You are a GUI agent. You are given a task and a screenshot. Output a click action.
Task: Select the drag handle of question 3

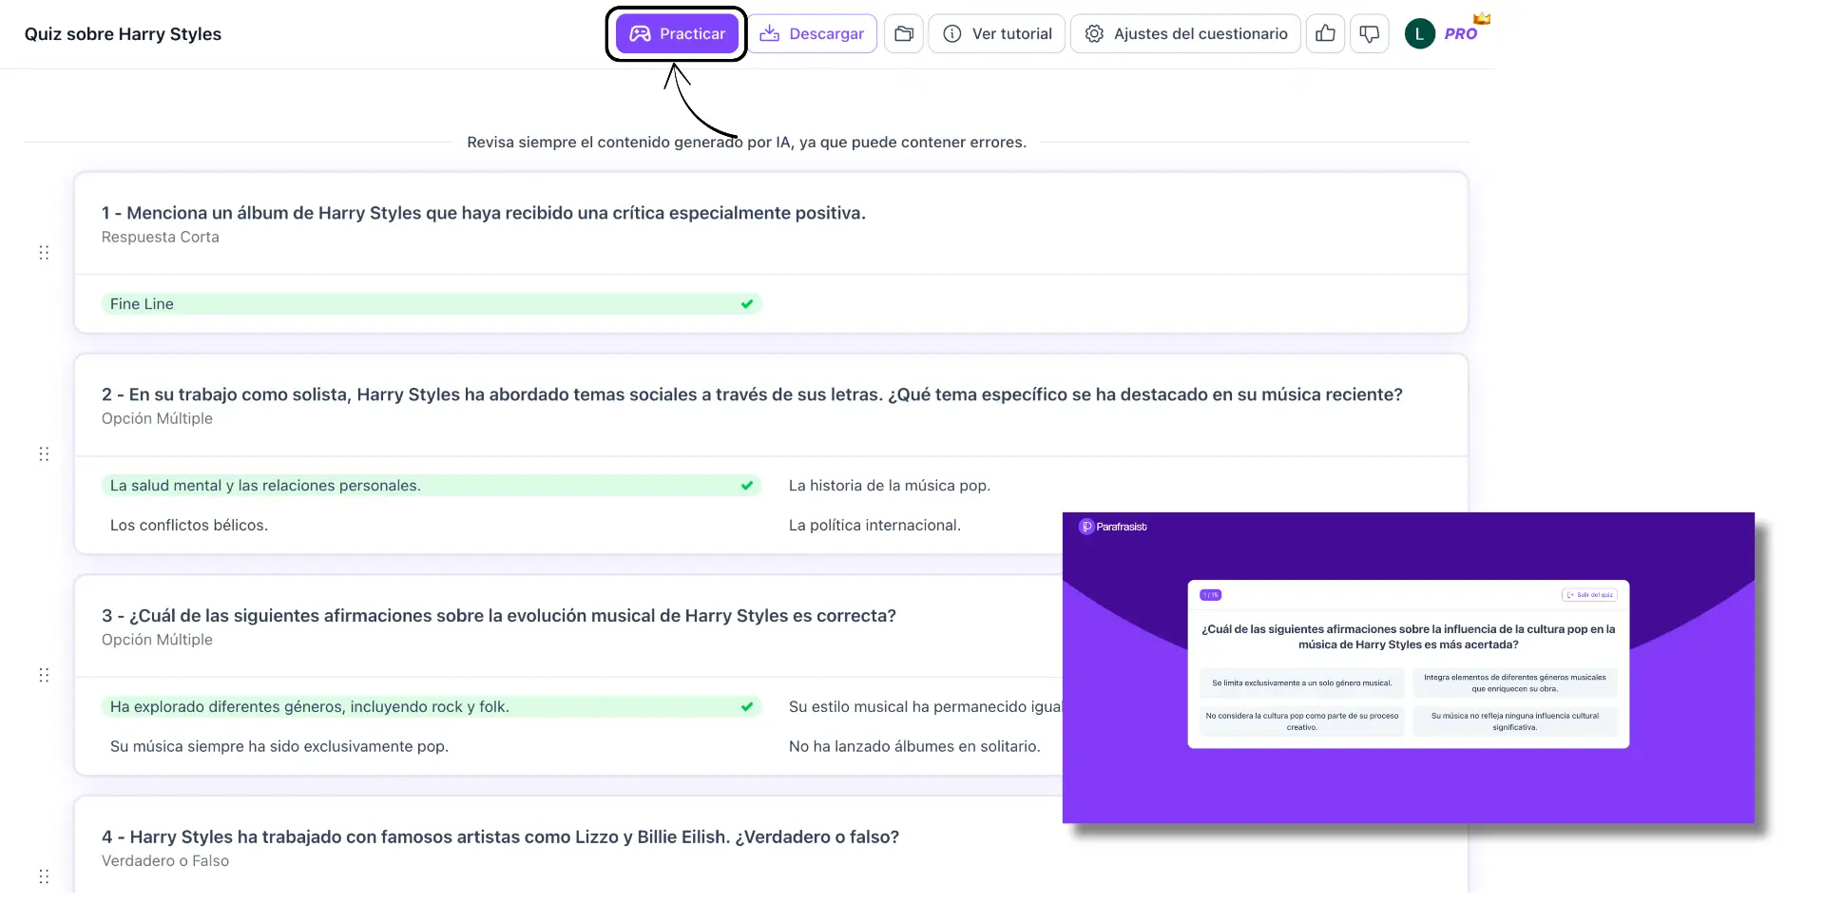click(x=44, y=675)
